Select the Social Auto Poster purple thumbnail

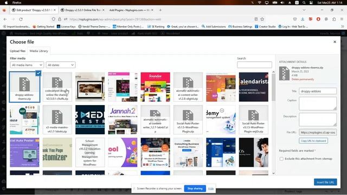coord(24,152)
